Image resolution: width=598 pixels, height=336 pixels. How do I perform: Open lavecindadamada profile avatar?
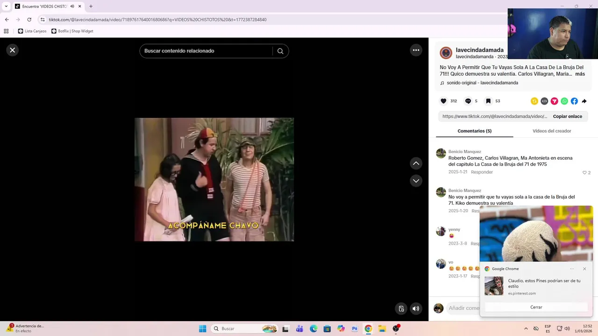point(446,53)
